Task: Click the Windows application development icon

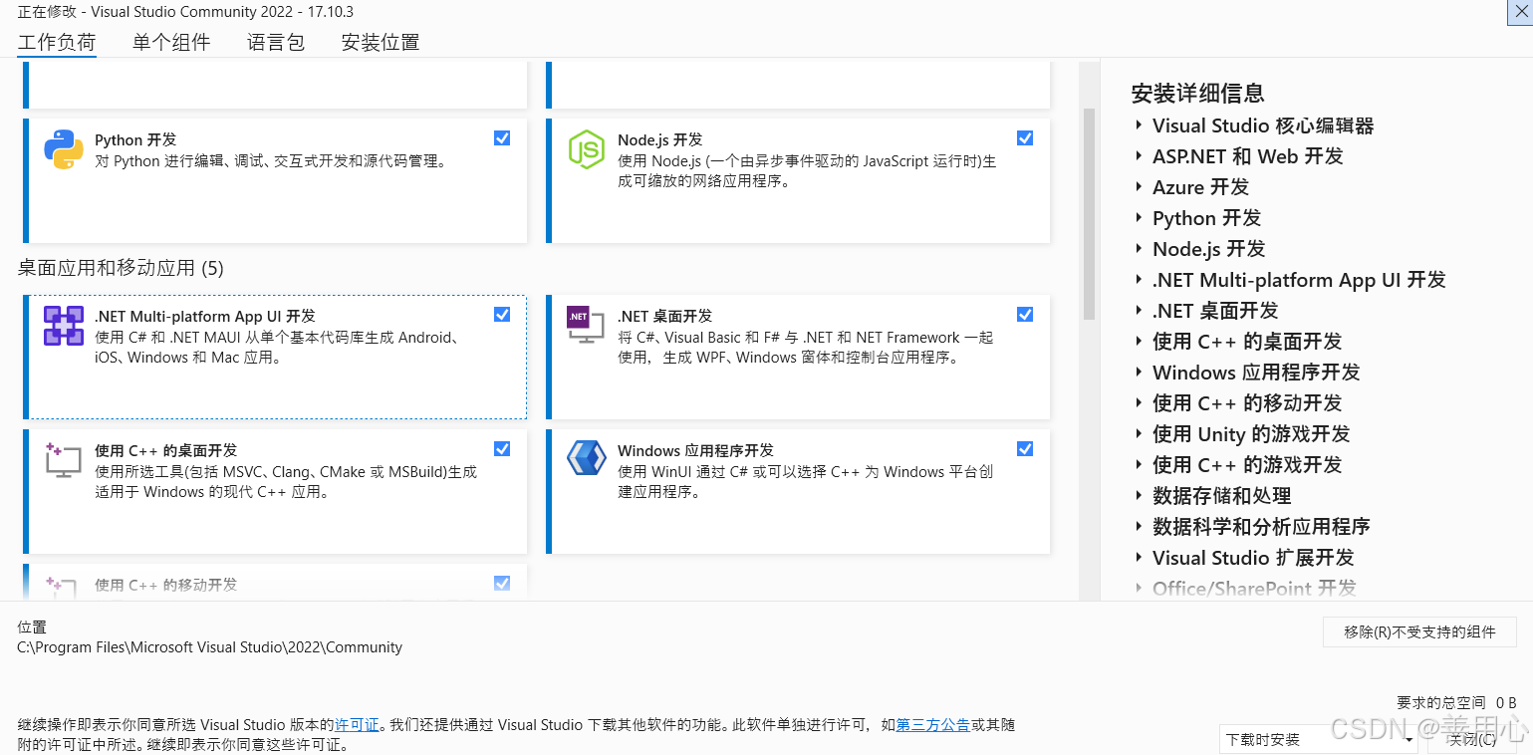Action: pyautogui.click(x=586, y=458)
